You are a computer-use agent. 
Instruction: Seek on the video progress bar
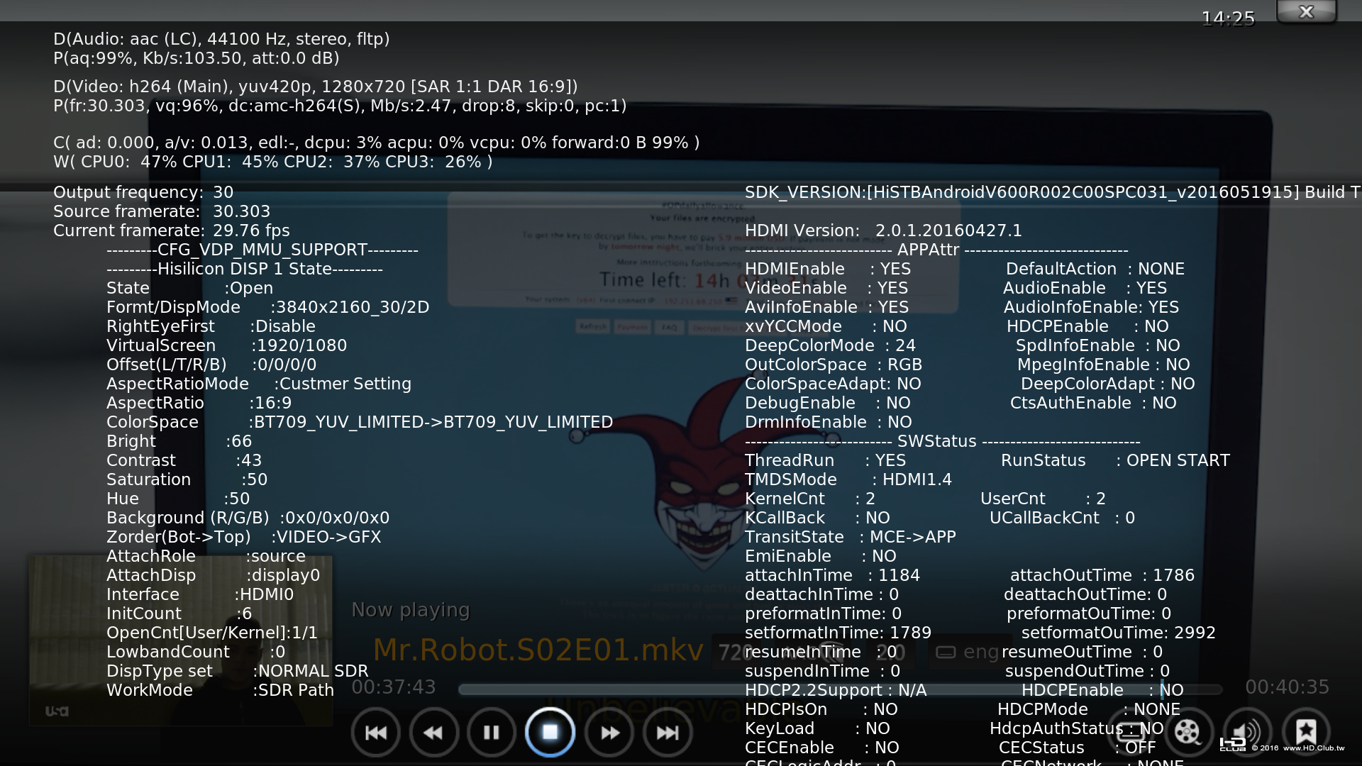(x=841, y=689)
